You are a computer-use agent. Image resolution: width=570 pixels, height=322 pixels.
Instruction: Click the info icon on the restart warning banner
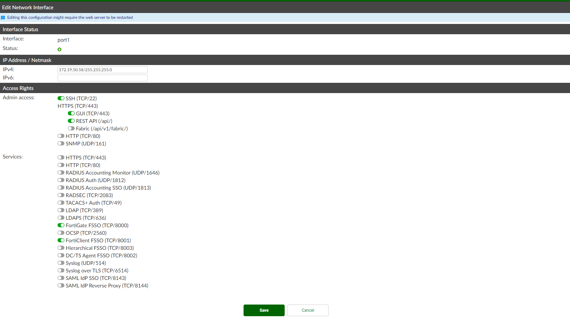tap(3, 17)
